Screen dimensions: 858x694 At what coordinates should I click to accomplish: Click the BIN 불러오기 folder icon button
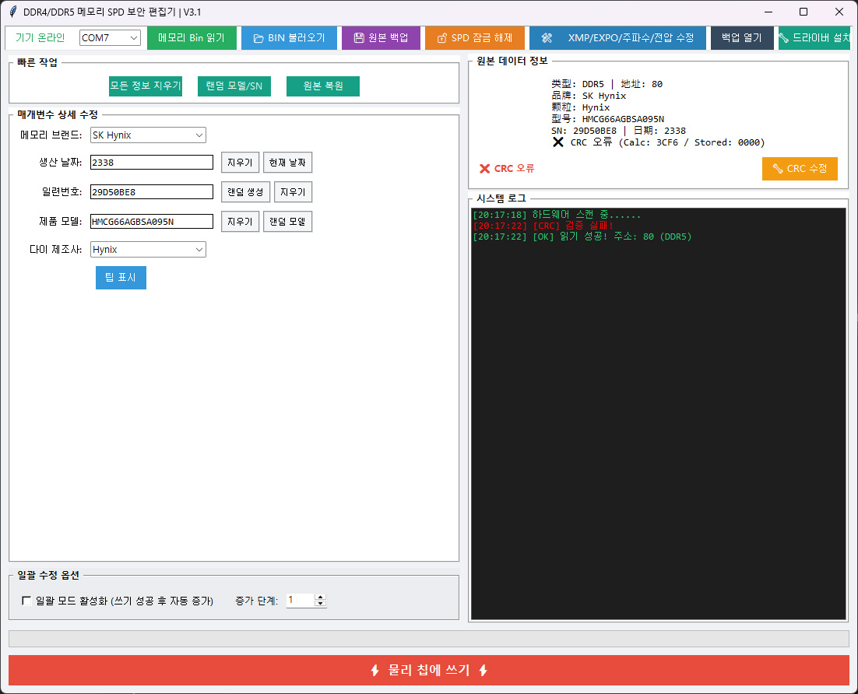point(289,37)
